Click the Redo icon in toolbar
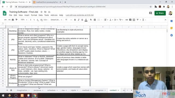175x98 pixels. tap(9, 20)
